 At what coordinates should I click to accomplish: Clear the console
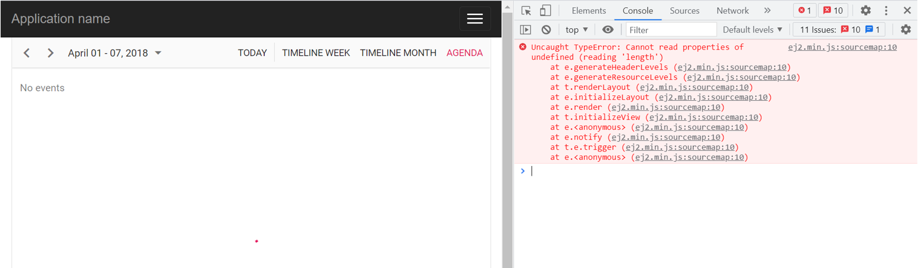pos(546,30)
